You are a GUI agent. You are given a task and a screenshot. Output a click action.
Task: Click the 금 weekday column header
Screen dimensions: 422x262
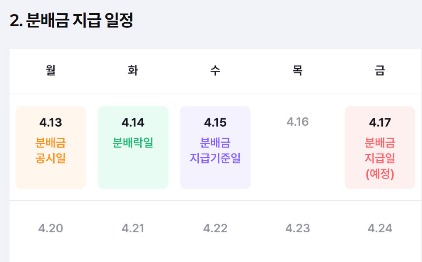[x=380, y=71]
